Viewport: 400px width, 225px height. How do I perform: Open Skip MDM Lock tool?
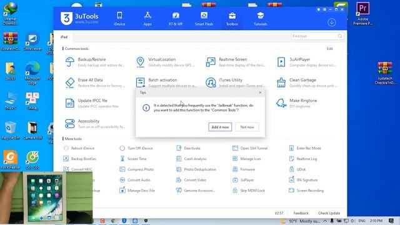(x=249, y=191)
